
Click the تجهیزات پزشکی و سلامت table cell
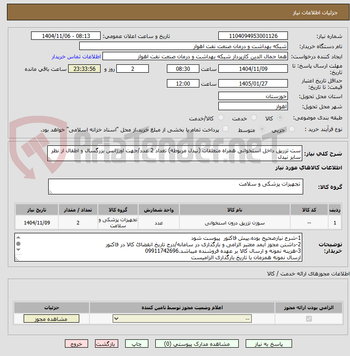(x=118, y=223)
